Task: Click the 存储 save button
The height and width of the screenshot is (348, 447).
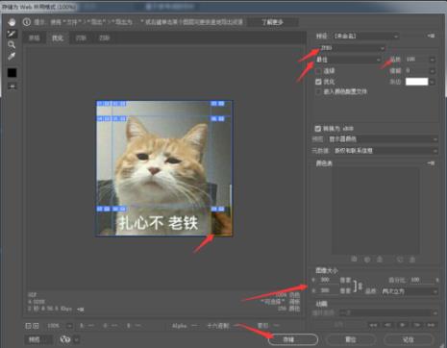Action: (x=292, y=339)
